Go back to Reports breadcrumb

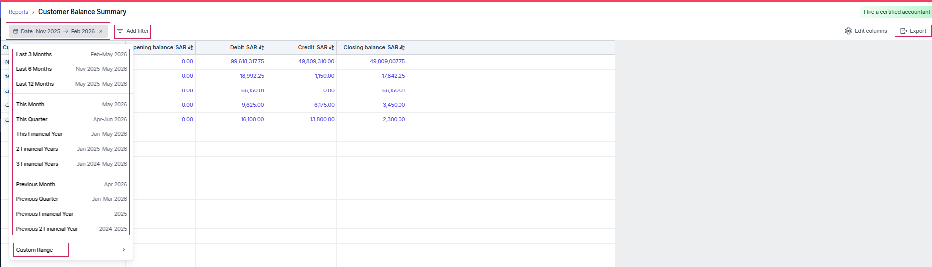(x=18, y=12)
